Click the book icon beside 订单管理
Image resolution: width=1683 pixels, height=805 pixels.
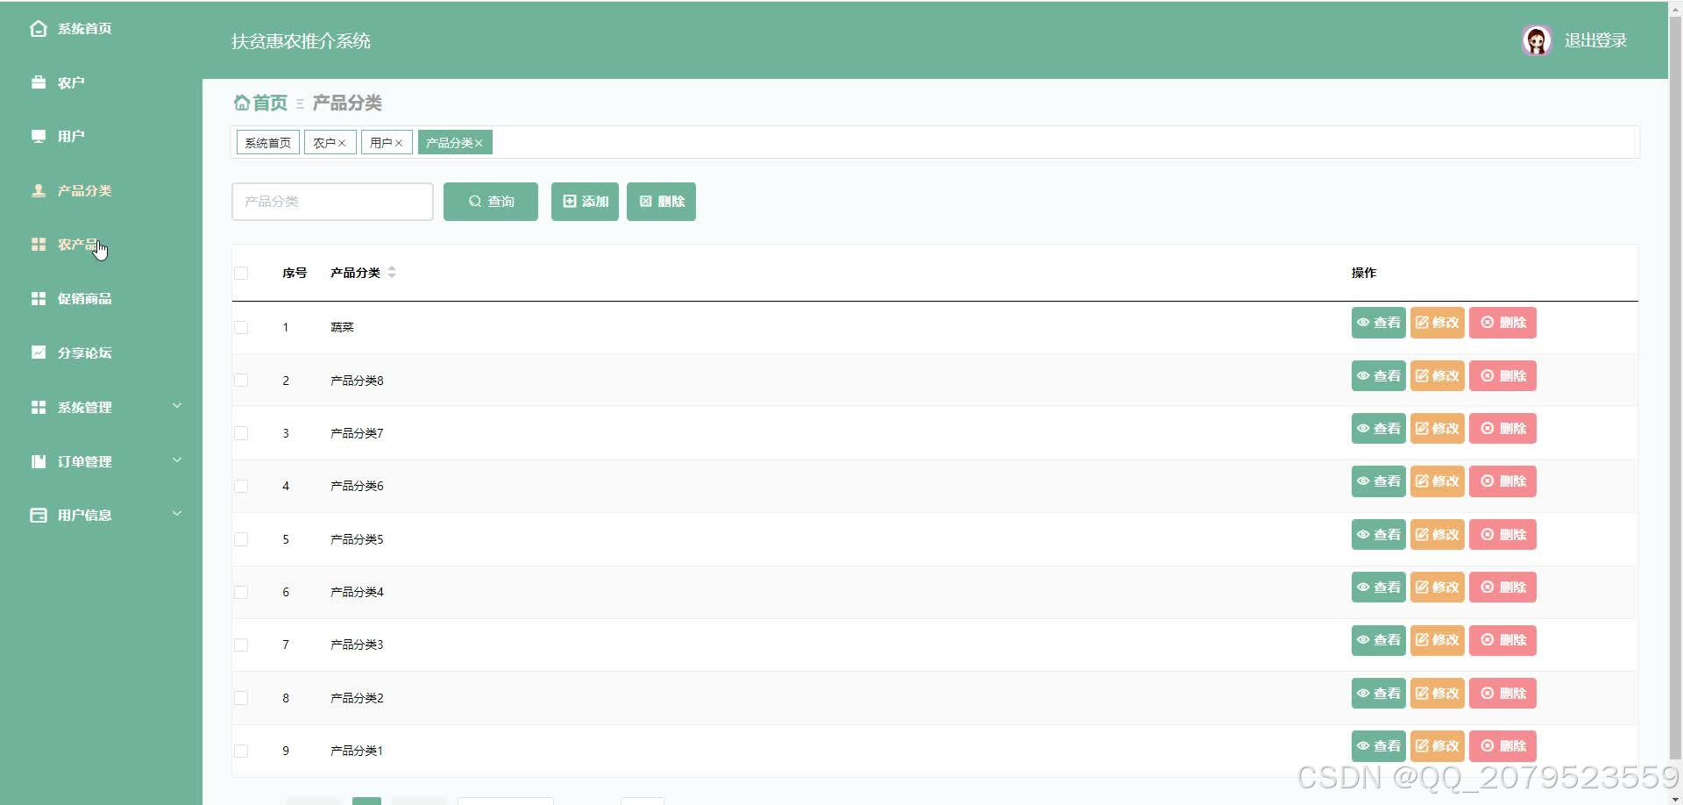[x=39, y=461]
